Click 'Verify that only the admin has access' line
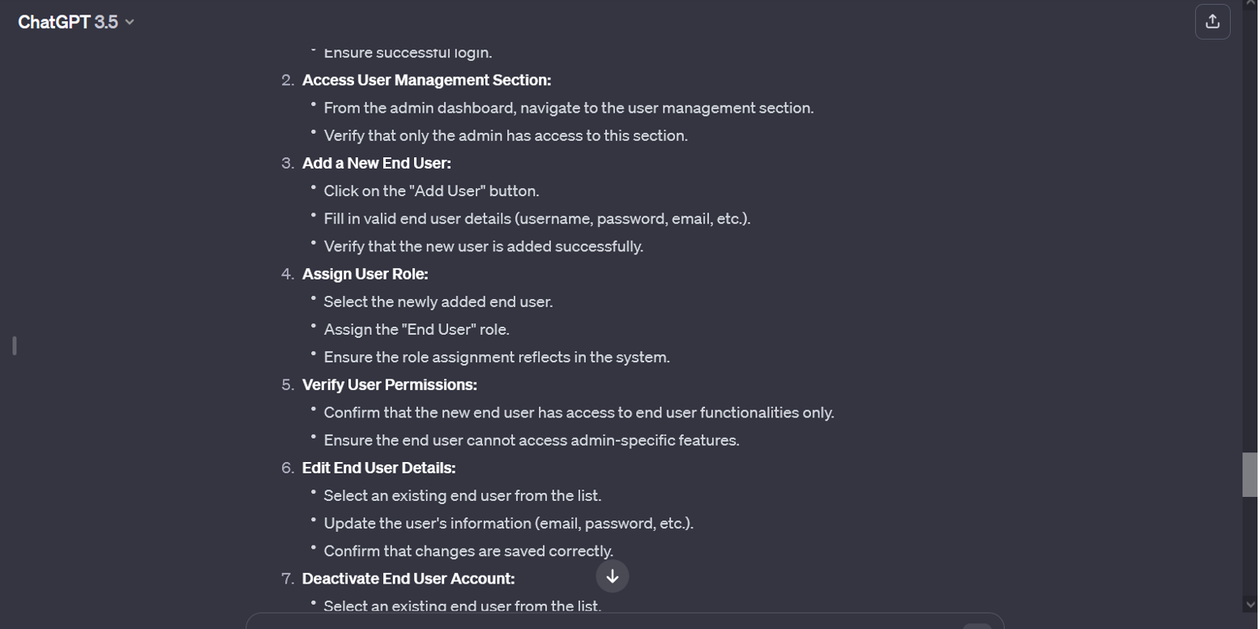Viewport: 1260px width, 629px height. click(506, 136)
